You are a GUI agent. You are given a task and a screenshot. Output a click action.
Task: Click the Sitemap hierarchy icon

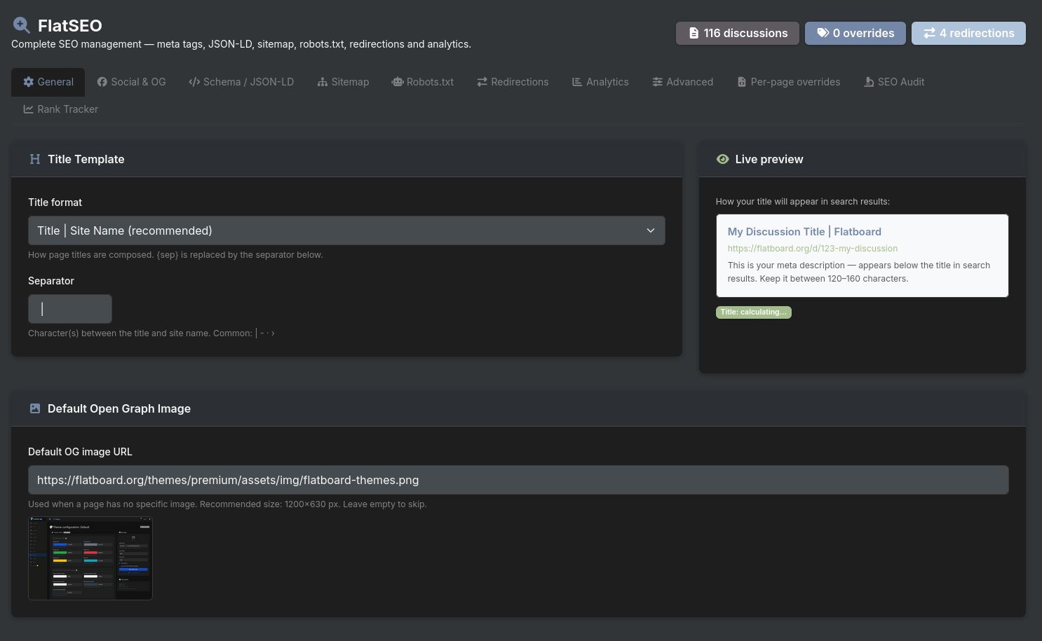tap(323, 82)
